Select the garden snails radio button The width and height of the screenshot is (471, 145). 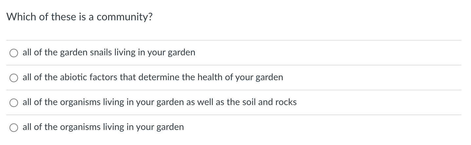(x=14, y=53)
